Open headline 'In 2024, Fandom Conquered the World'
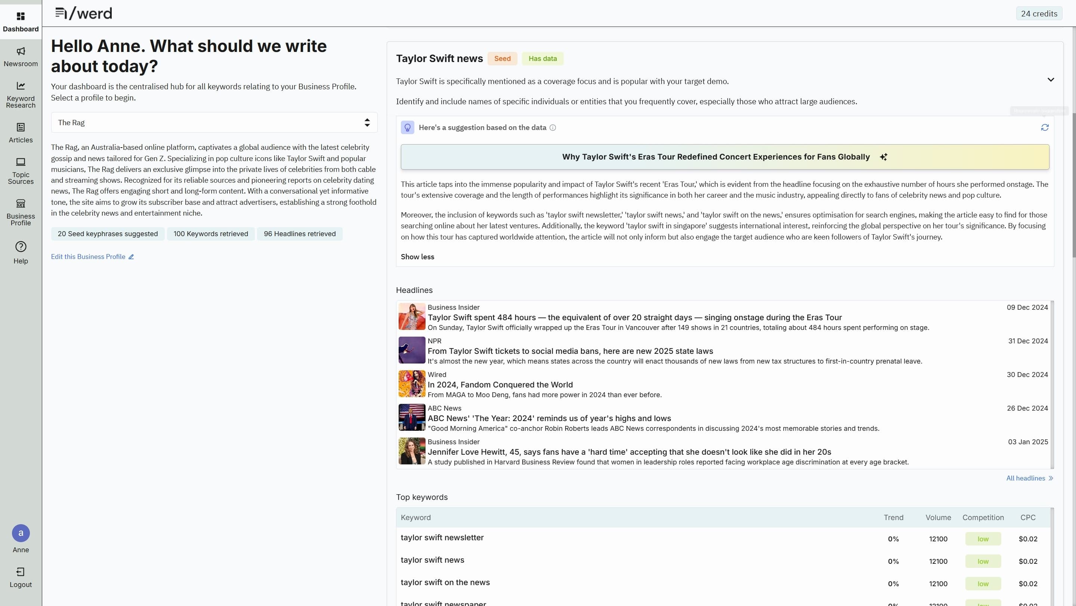 click(x=500, y=385)
